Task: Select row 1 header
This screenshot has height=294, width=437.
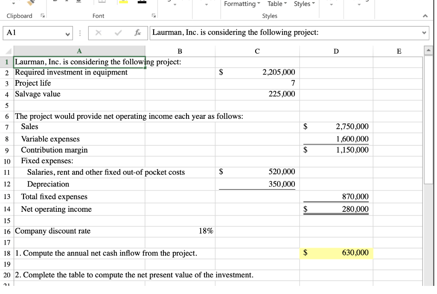Action: click(7, 62)
